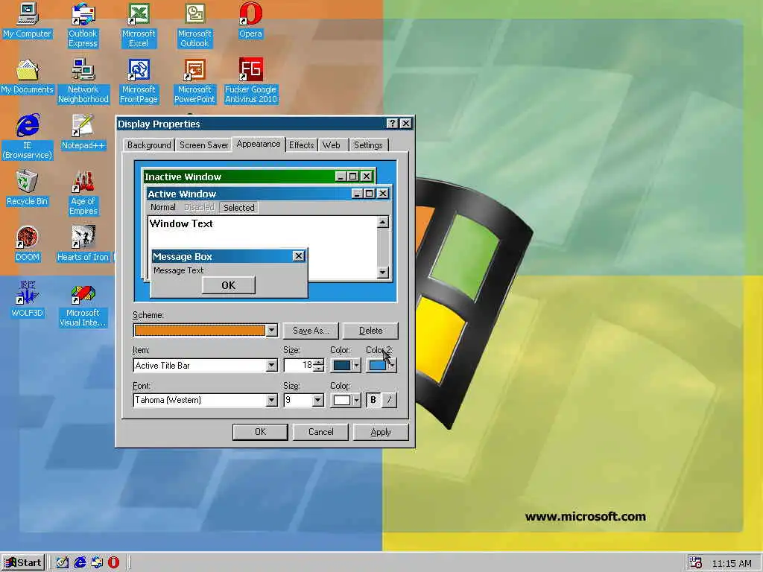Toggle italic font style button
Image resolution: width=763 pixels, height=572 pixels.
[x=389, y=400]
